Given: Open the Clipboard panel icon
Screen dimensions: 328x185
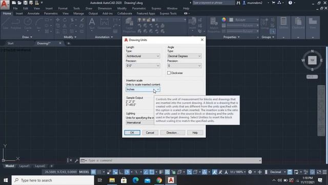Looking at the screenshot, I should [298, 24].
